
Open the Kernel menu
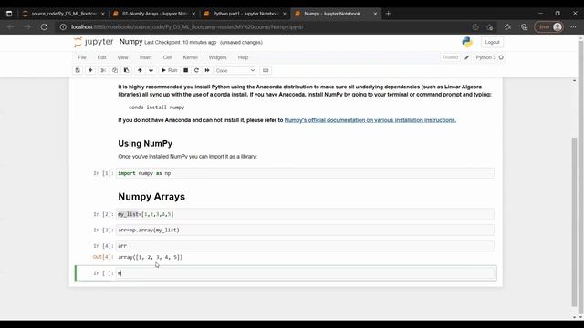pos(191,57)
